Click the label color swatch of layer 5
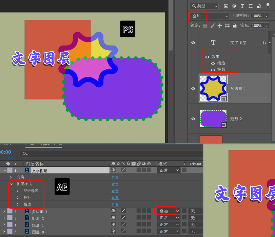 click(x=9, y=231)
